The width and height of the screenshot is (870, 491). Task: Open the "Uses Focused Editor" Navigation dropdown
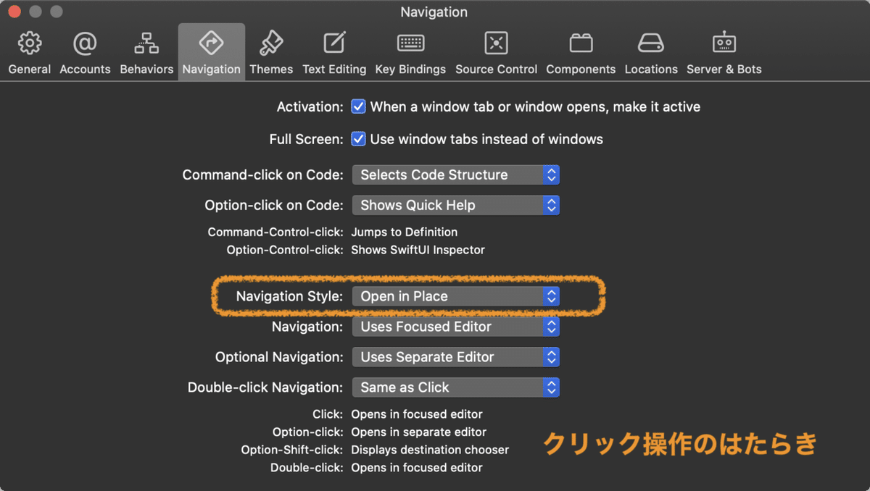455,327
